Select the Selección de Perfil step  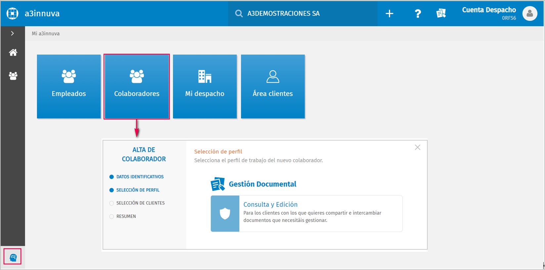click(138, 190)
